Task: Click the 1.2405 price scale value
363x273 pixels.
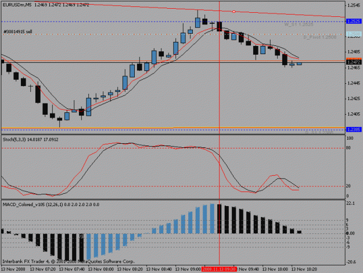Action: click(354, 114)
